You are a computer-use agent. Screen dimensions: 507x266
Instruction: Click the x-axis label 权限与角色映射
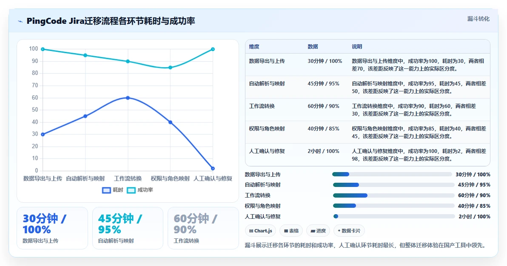click(171, 178)
